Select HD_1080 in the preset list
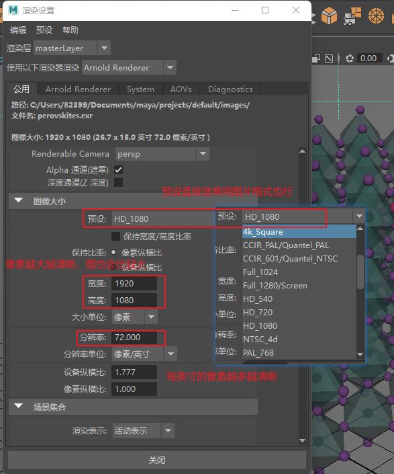Image resolution: width=394 pixels, height=474 pixels. click(x=299, y=326)
